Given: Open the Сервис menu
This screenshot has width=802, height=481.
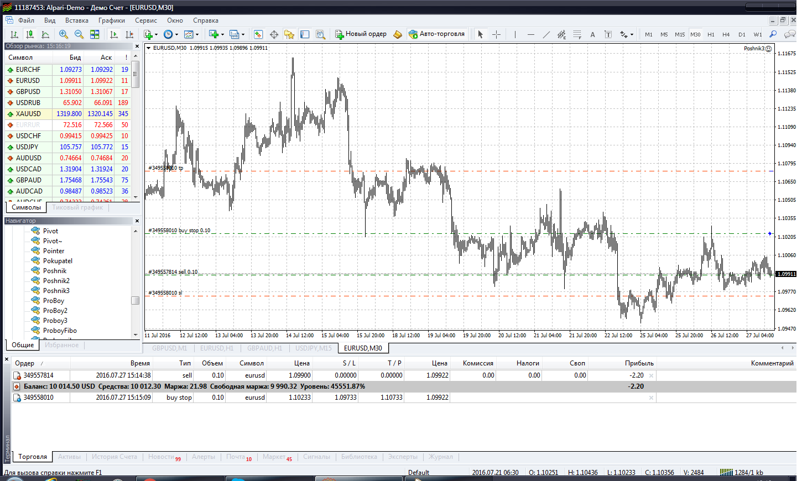Looking at the screenshot, I should [146, 20].
